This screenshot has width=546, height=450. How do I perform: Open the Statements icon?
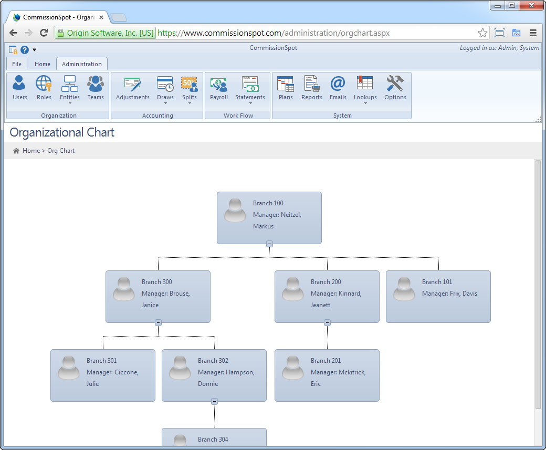[x=250, y=84]
